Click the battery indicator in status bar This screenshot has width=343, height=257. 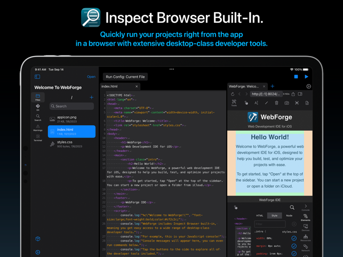306,69
